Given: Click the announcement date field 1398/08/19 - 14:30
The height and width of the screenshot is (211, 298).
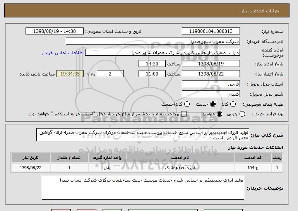Looking at the screenshot, I should [x=55, y=31].
